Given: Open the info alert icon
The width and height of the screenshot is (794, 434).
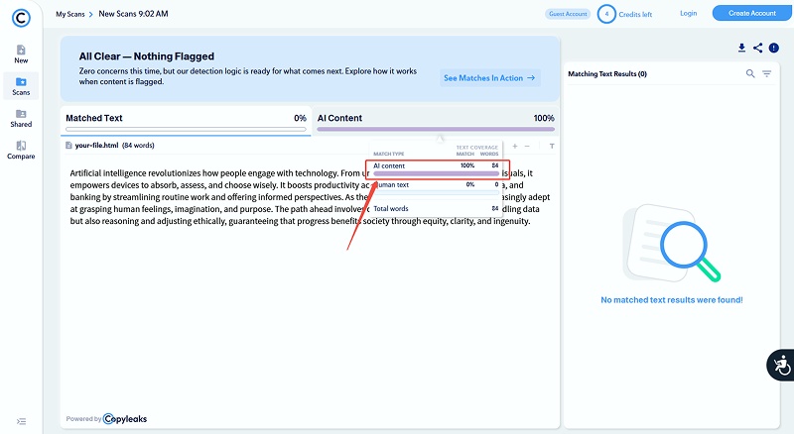Looking at the screenshot, I should pos(774,48).
